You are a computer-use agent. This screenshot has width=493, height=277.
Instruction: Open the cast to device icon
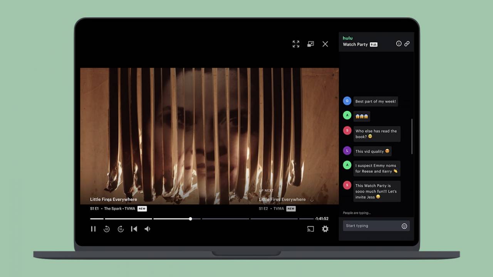[x=310, y=229]
